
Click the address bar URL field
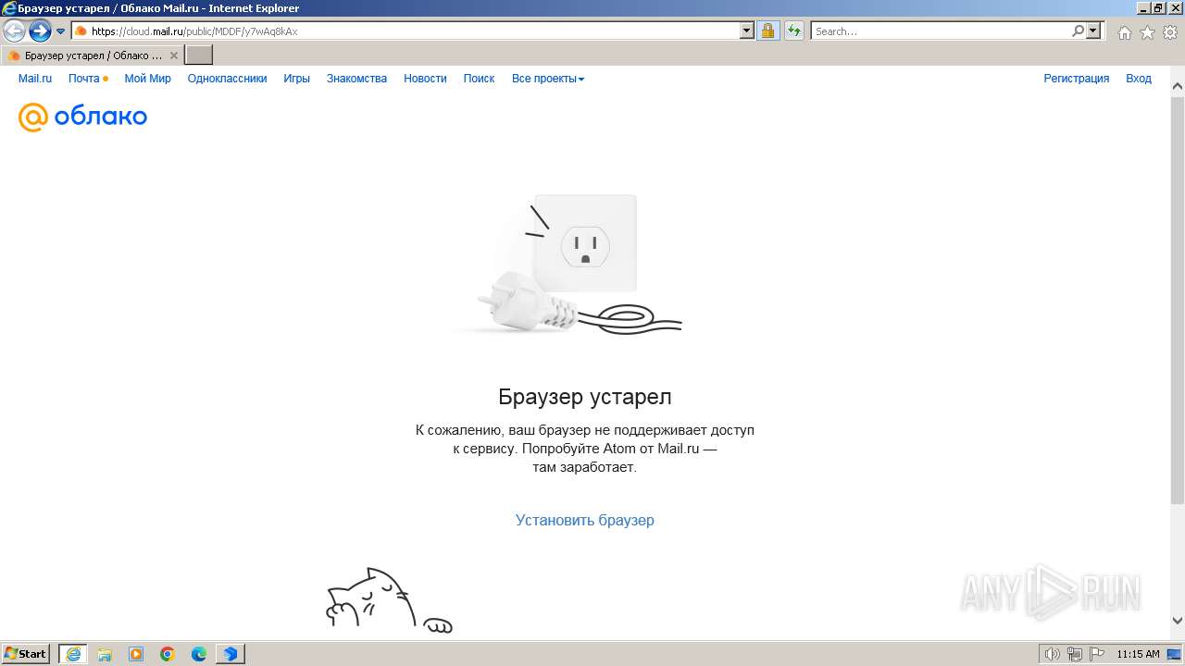pos(405,31)
